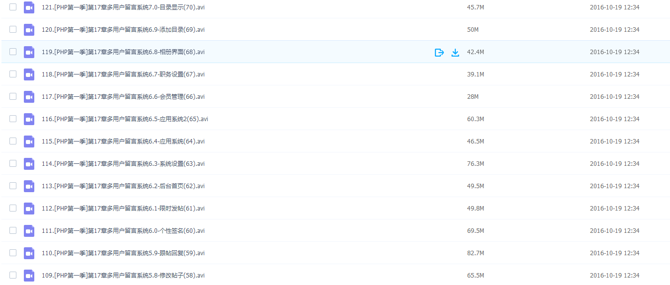
Task: Tick the checkbox for file 121 目录显示(70)
Action: pos(13,7)
